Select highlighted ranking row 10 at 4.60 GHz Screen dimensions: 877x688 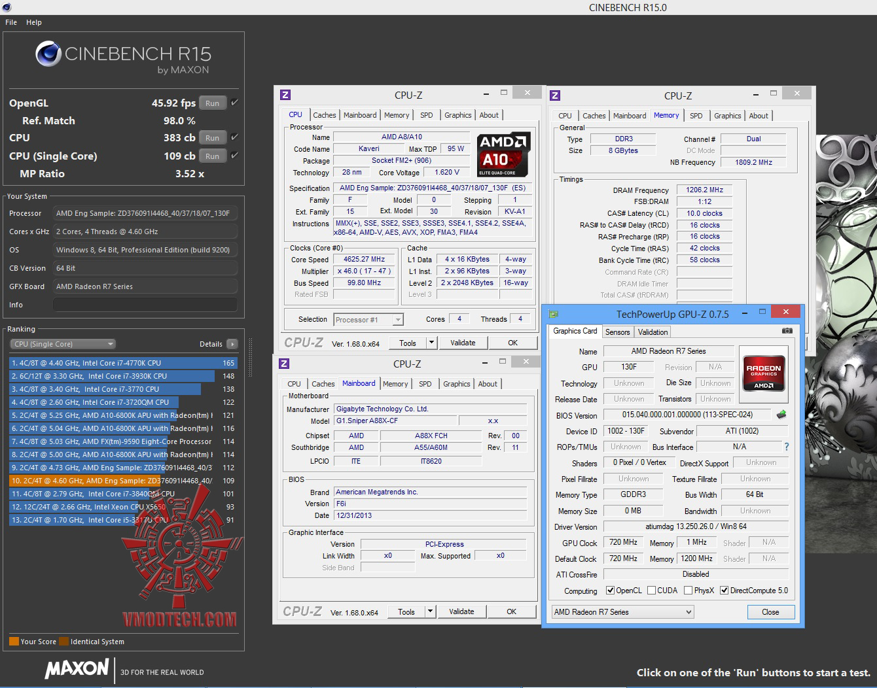123,481
